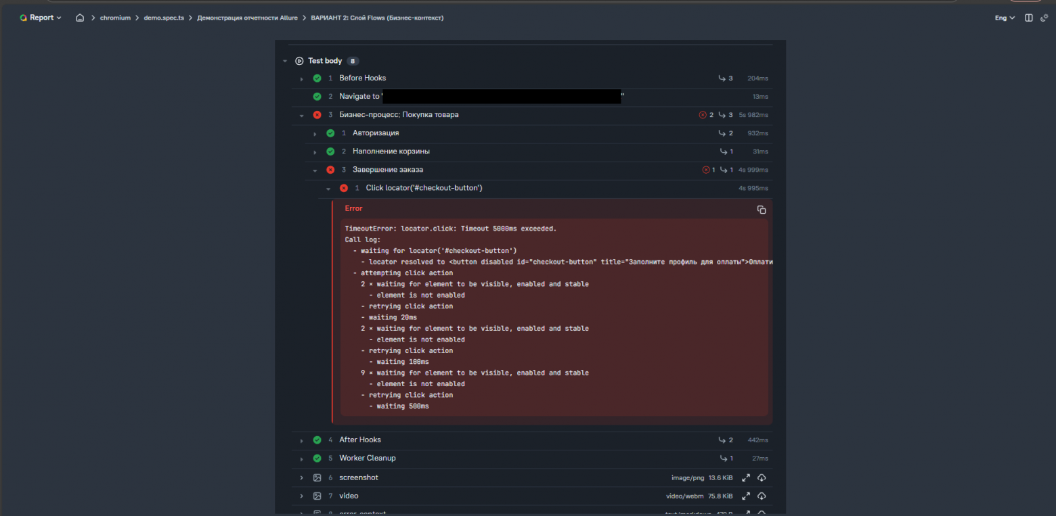
Task: Expand the Before Hooks step
Action: [302, 78]
